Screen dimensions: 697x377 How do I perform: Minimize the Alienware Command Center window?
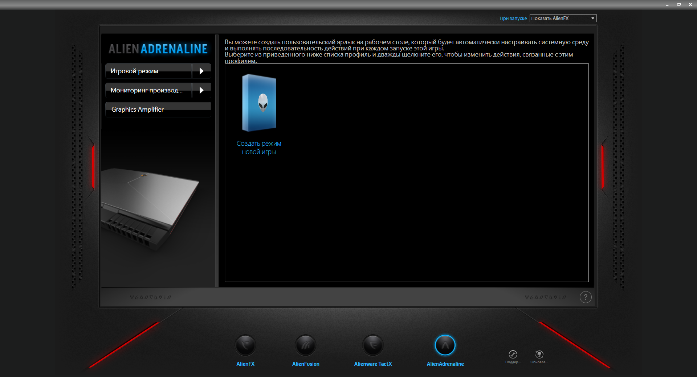667,4
